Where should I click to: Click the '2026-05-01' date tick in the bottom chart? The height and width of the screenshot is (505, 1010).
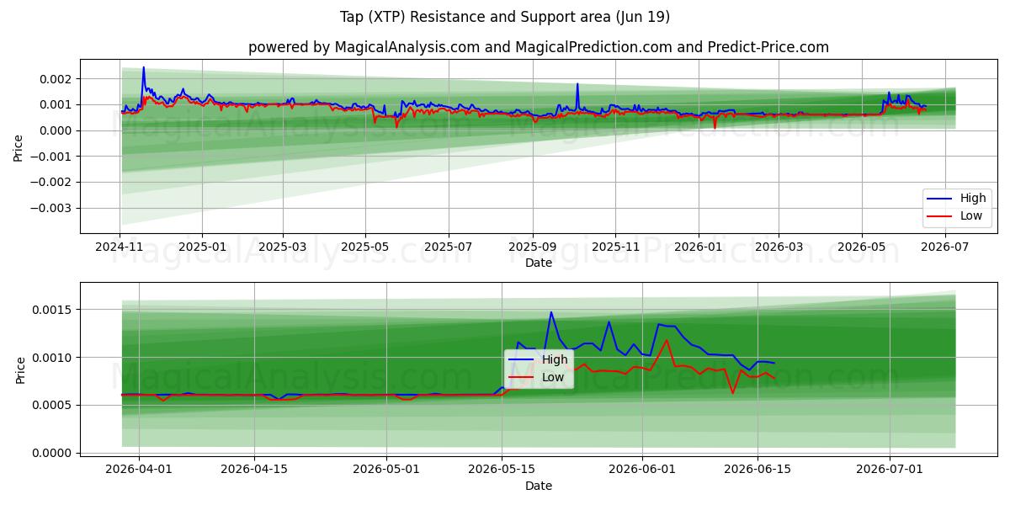point(386,471)
